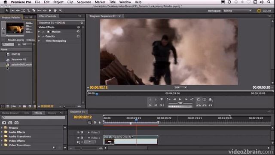Open the Marker menu

click(100, 2)
